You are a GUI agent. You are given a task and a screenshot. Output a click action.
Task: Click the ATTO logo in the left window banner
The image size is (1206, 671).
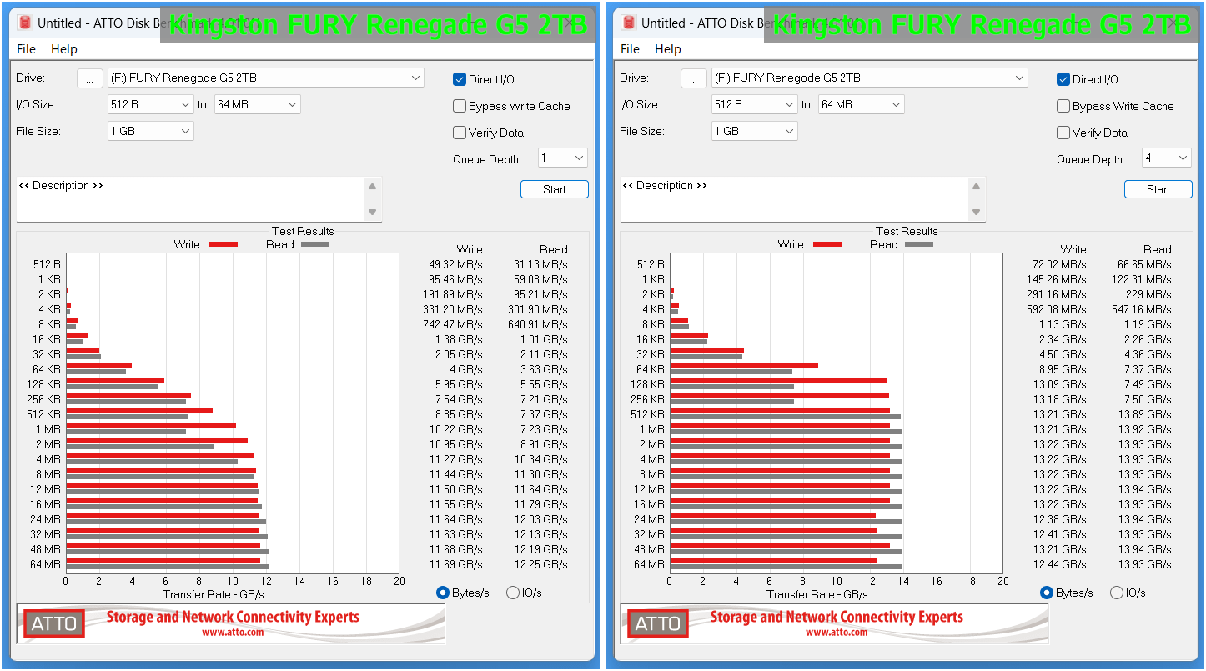[x=54, y=623]
